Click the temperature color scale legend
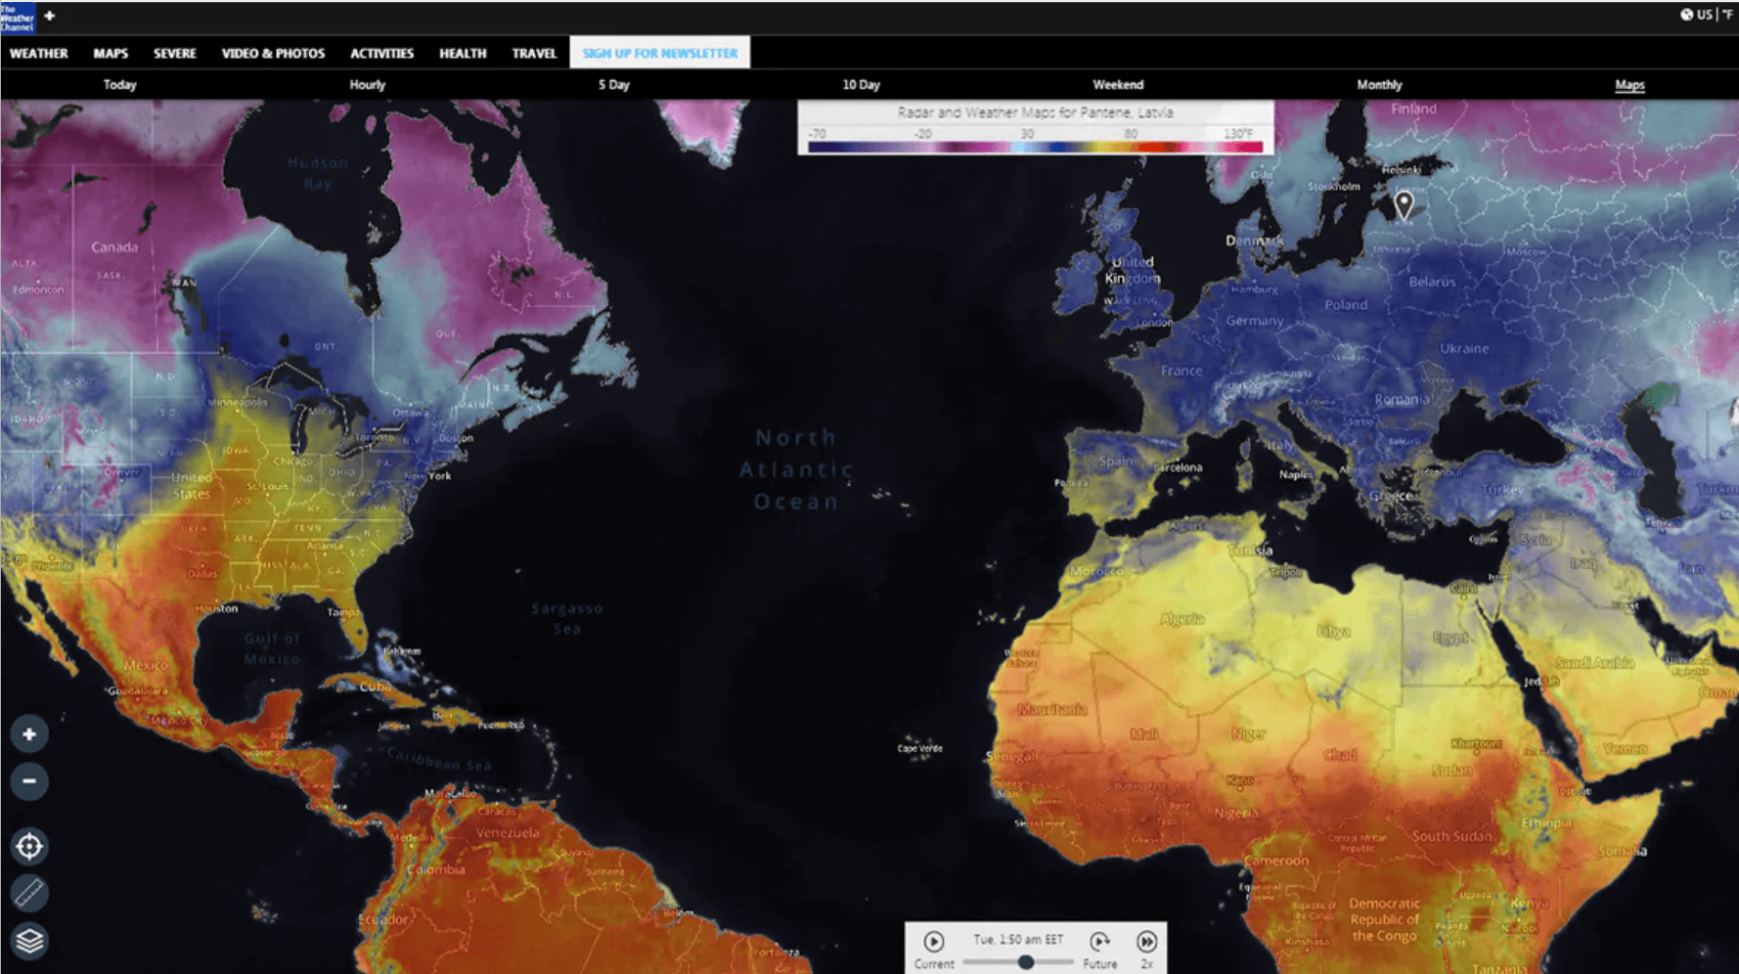Viewport: 1739px width, 974px height. click(x=1035, y=147)
